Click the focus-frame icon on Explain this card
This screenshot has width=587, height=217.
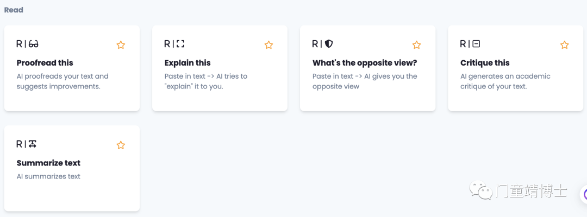tap(180, 44)
